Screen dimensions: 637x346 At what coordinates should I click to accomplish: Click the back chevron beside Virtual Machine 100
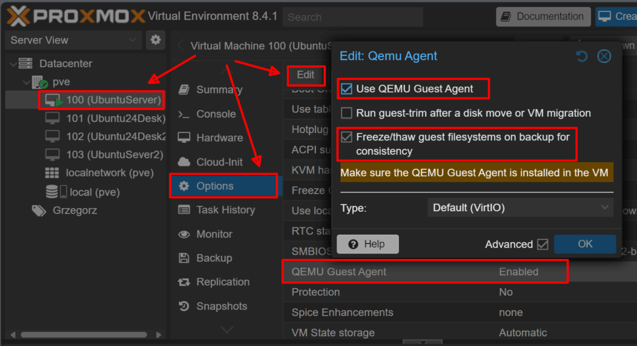181,46
